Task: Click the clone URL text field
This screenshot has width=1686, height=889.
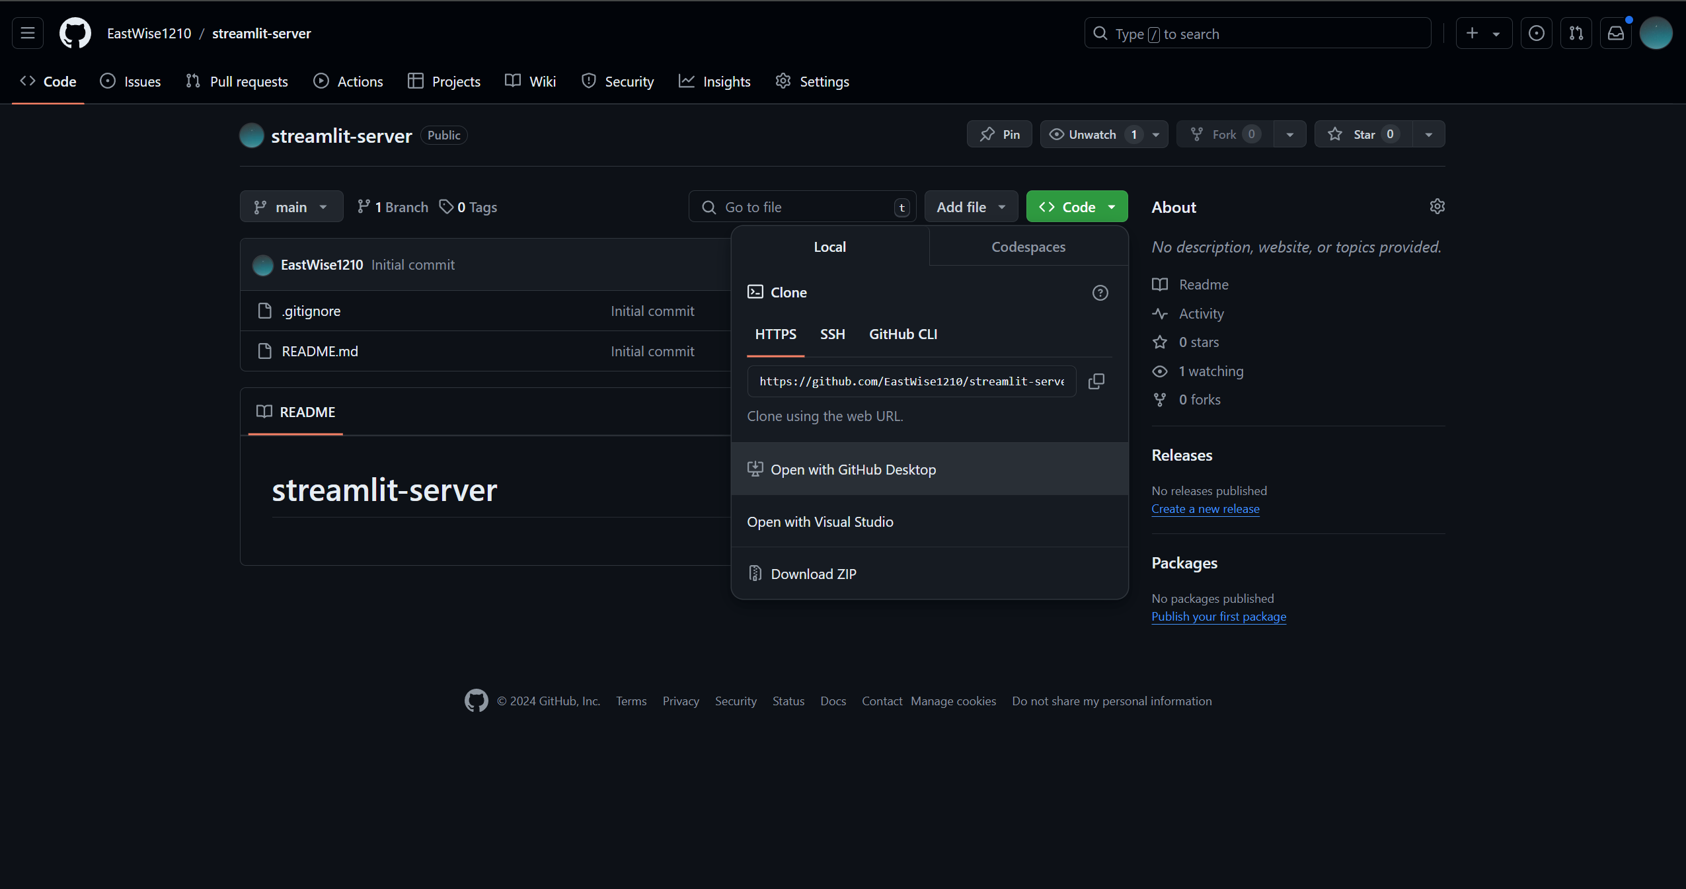Action: pyautogui.click(x=911, y=381)
